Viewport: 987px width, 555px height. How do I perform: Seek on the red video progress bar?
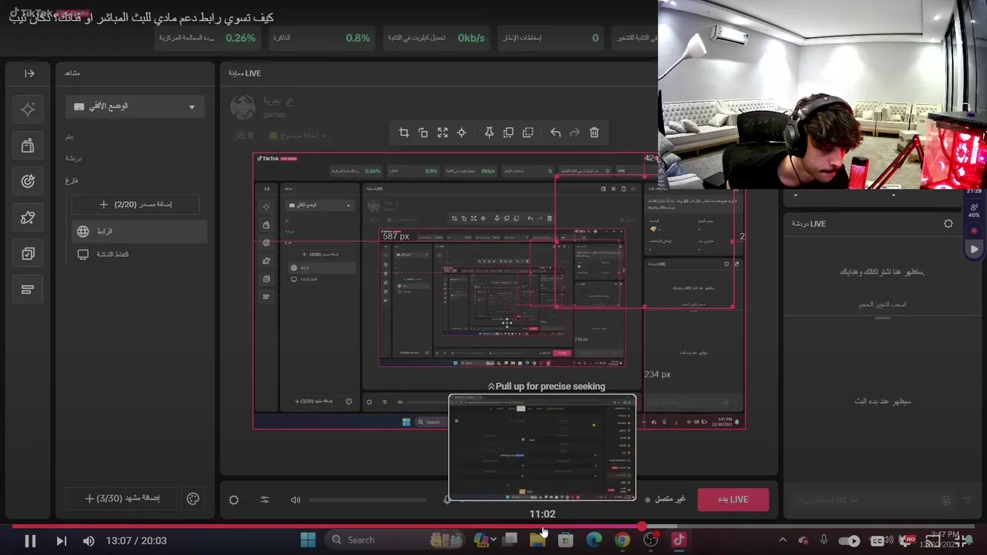pyautogui.click(x=493, y=526)
